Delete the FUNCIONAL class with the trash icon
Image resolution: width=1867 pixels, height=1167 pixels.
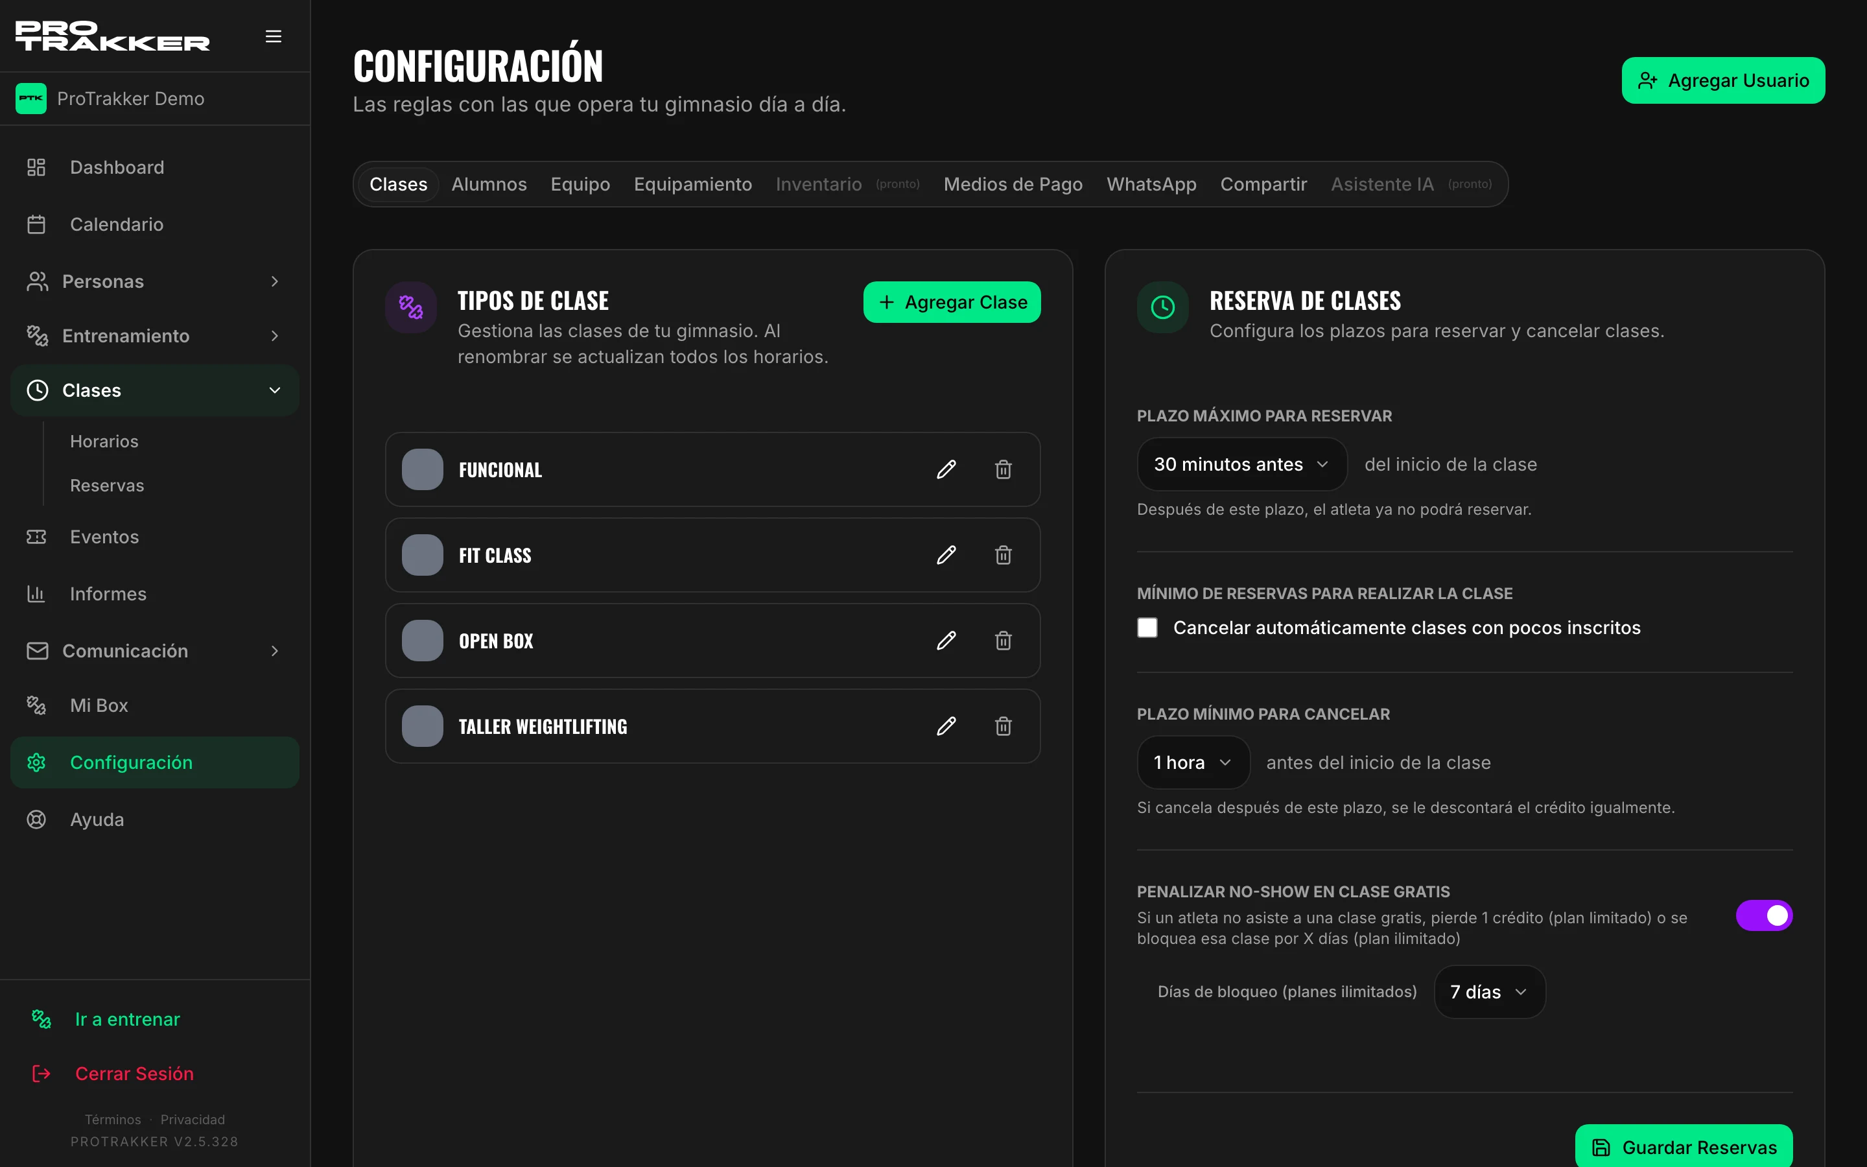(1003, 469)
